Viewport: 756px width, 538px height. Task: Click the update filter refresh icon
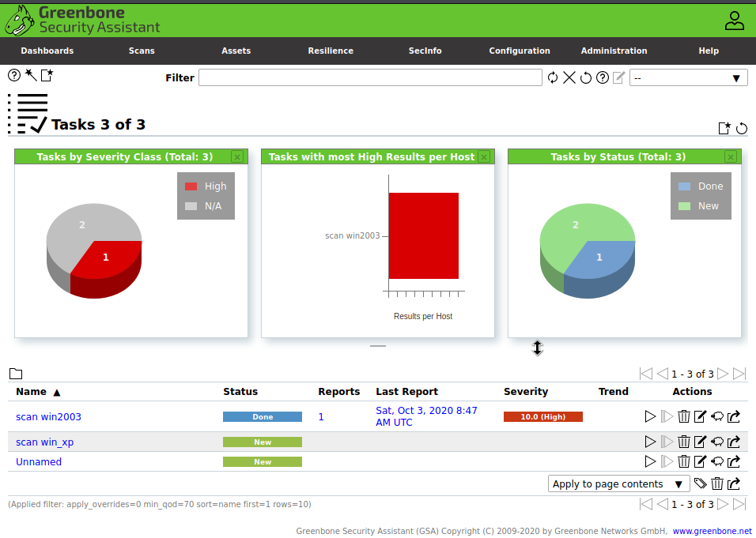tap(553, 77)
